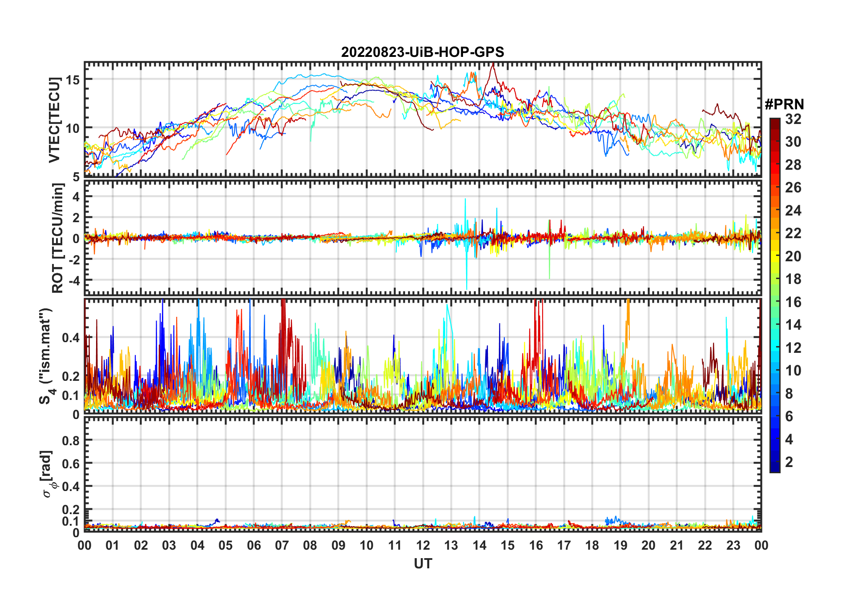Click the 15 tick on the VTEC axis

pyautogui.click(x=73, y=80)
